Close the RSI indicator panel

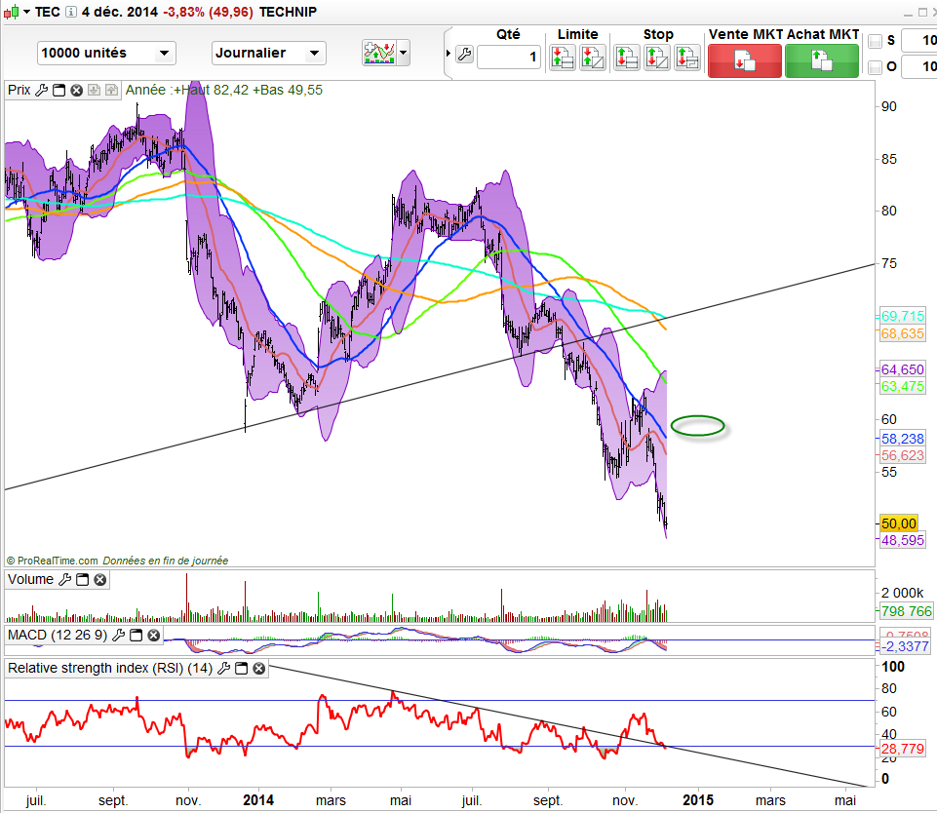coord(258,669)
